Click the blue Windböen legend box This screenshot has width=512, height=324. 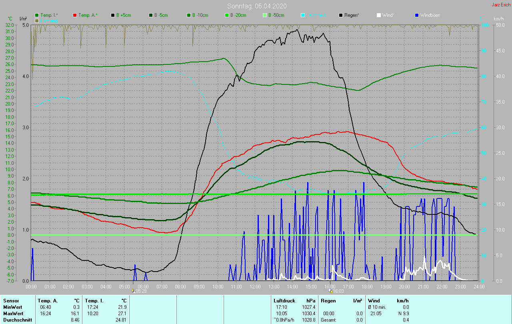point(416,15)
